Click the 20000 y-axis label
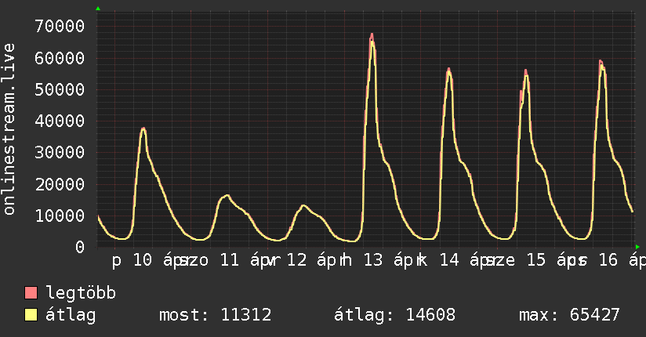 (x=60, y=184)
